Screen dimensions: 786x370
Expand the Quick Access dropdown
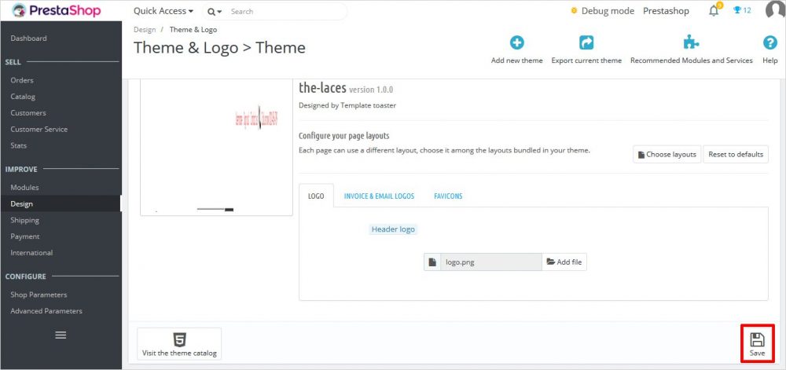point(163,11)
